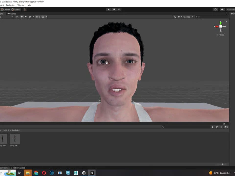Click the Pause button in the toolbar
The width and height of the screenshot is (235, 176).
(114, 9)
